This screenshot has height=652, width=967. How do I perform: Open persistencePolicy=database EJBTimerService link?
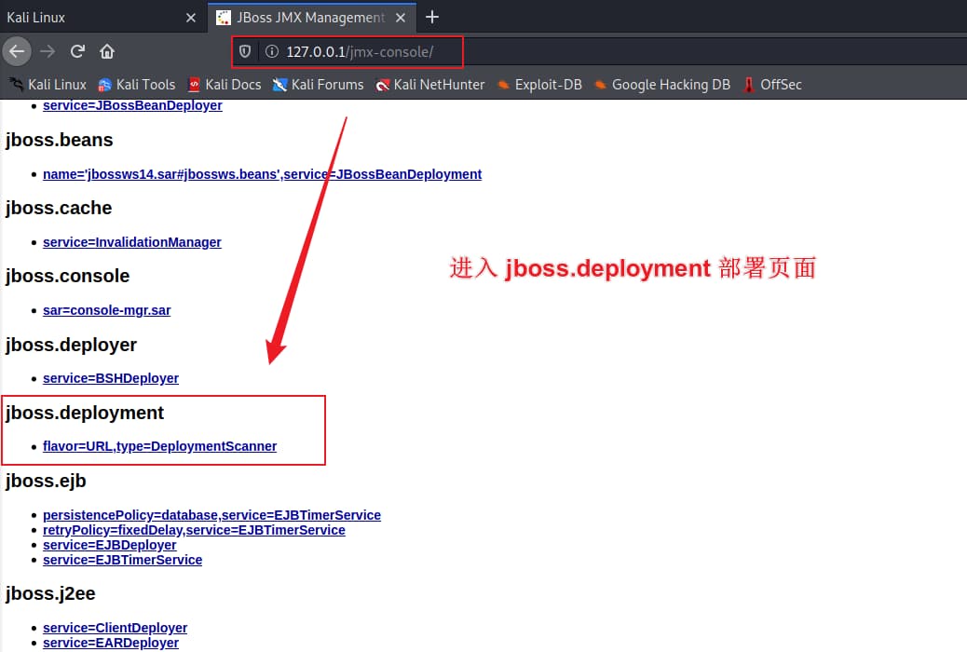click(x=211, y=515)
